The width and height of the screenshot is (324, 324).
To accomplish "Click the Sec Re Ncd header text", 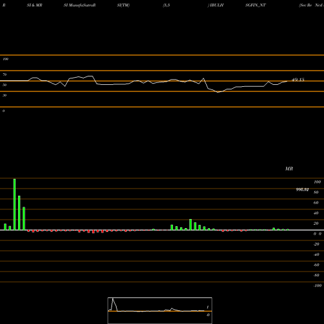I will tap(311, 5).
